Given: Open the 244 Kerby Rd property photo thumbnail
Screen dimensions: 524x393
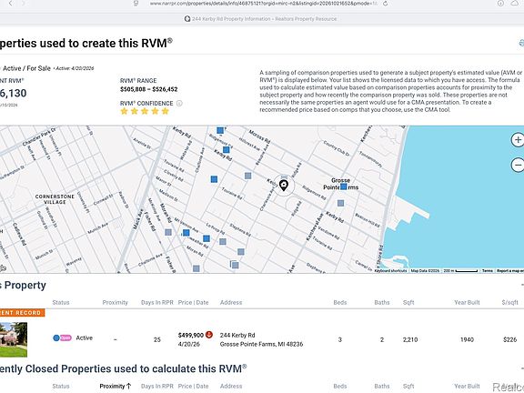Looking at the screenshot, I should [x=14, y=339].
